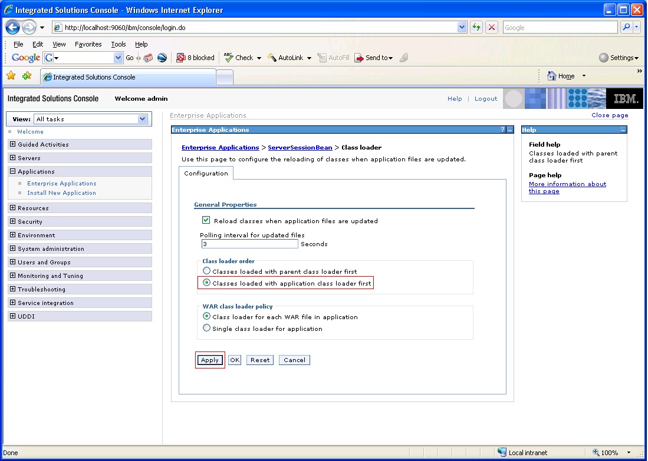This screenshot has height=461, width=648.
Task: Select Classes loaded with parent class loader first
Action: (206, 271)
